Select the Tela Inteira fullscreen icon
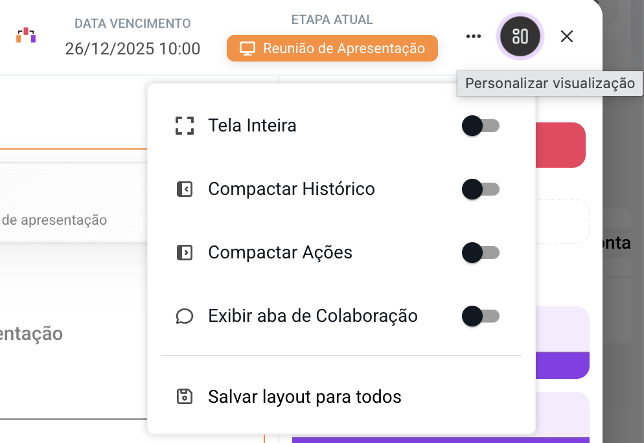644x443 pixels. point(185,126)
